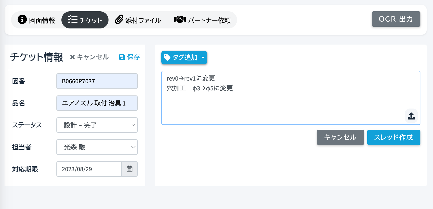Open the パートナー依頼 tab
The width and height of the screenshot is (433, 209).
pos(202,20)
